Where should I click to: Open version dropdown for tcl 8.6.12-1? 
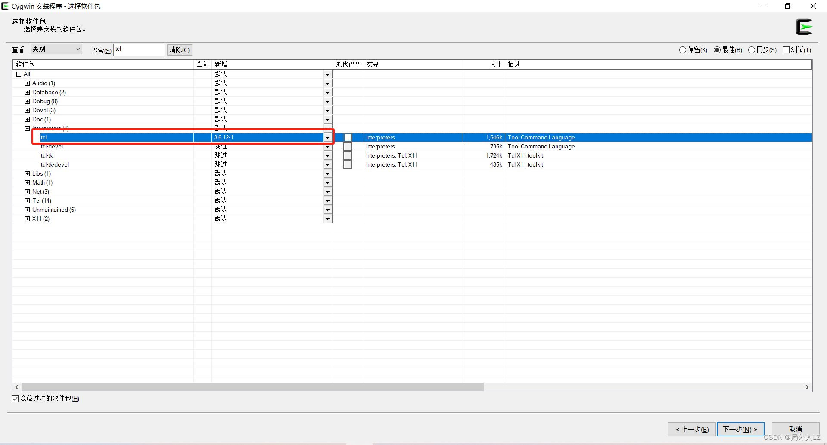(328, 138)
